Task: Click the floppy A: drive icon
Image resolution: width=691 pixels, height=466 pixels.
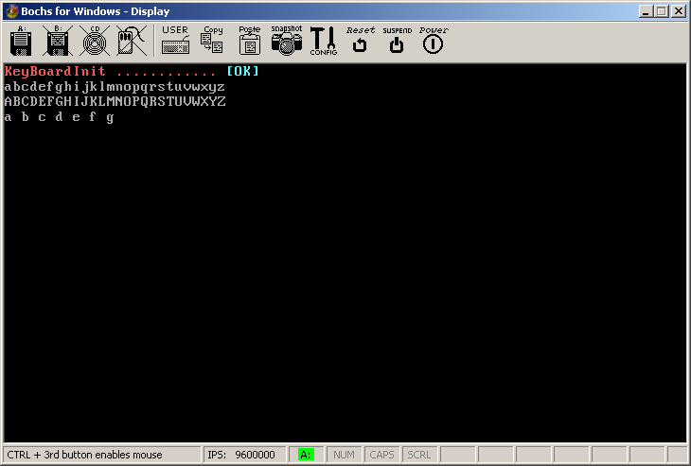Action: (x=22, y=42)
